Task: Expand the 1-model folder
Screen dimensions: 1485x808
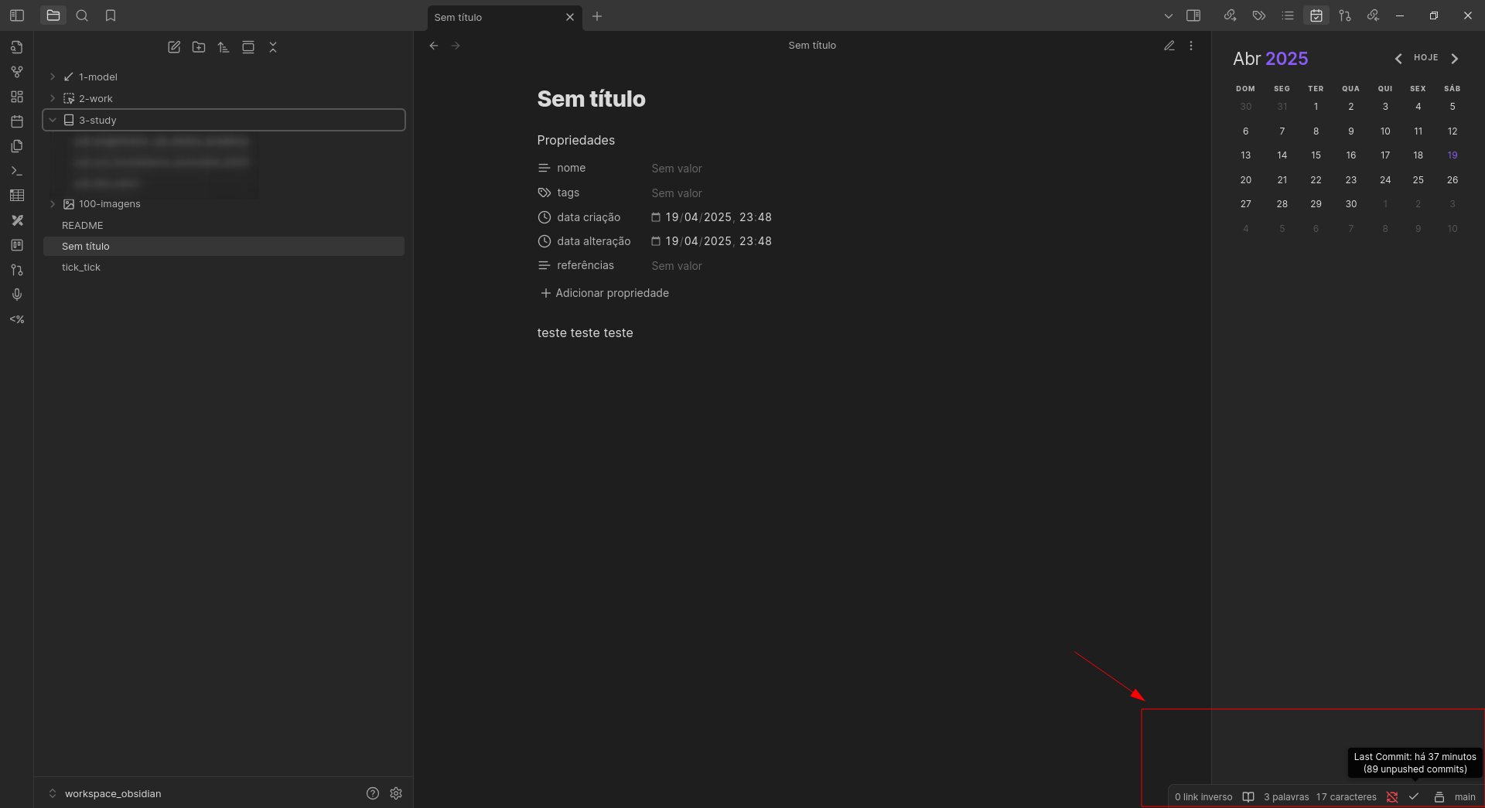Action: (224, 77)
